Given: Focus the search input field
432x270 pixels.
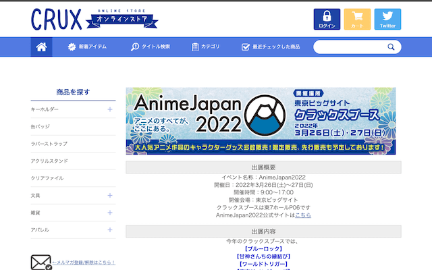Looking at the screenshot, I should (357, 47).
